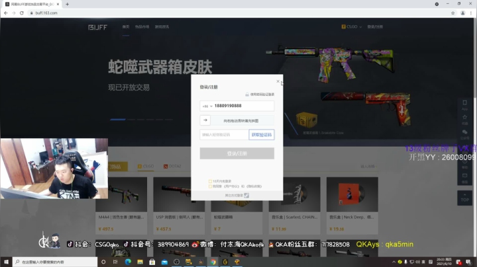This screenshot has width=477, height=267.
Task: Click the login/register link in page header
Action: coord(375,26)
